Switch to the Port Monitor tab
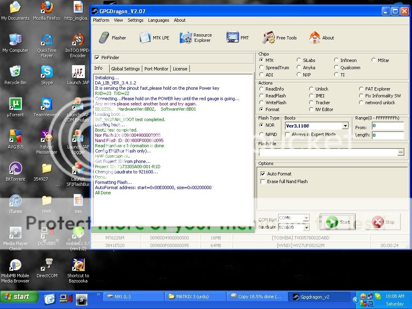Viewport: 412px width, 309px height. click(157, 69)
